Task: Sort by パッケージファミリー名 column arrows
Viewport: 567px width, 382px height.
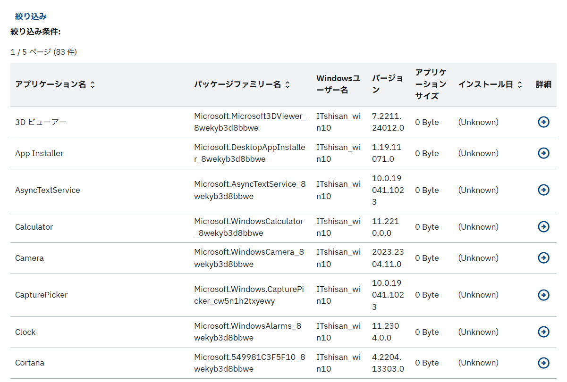Action: tap(288, 84)
